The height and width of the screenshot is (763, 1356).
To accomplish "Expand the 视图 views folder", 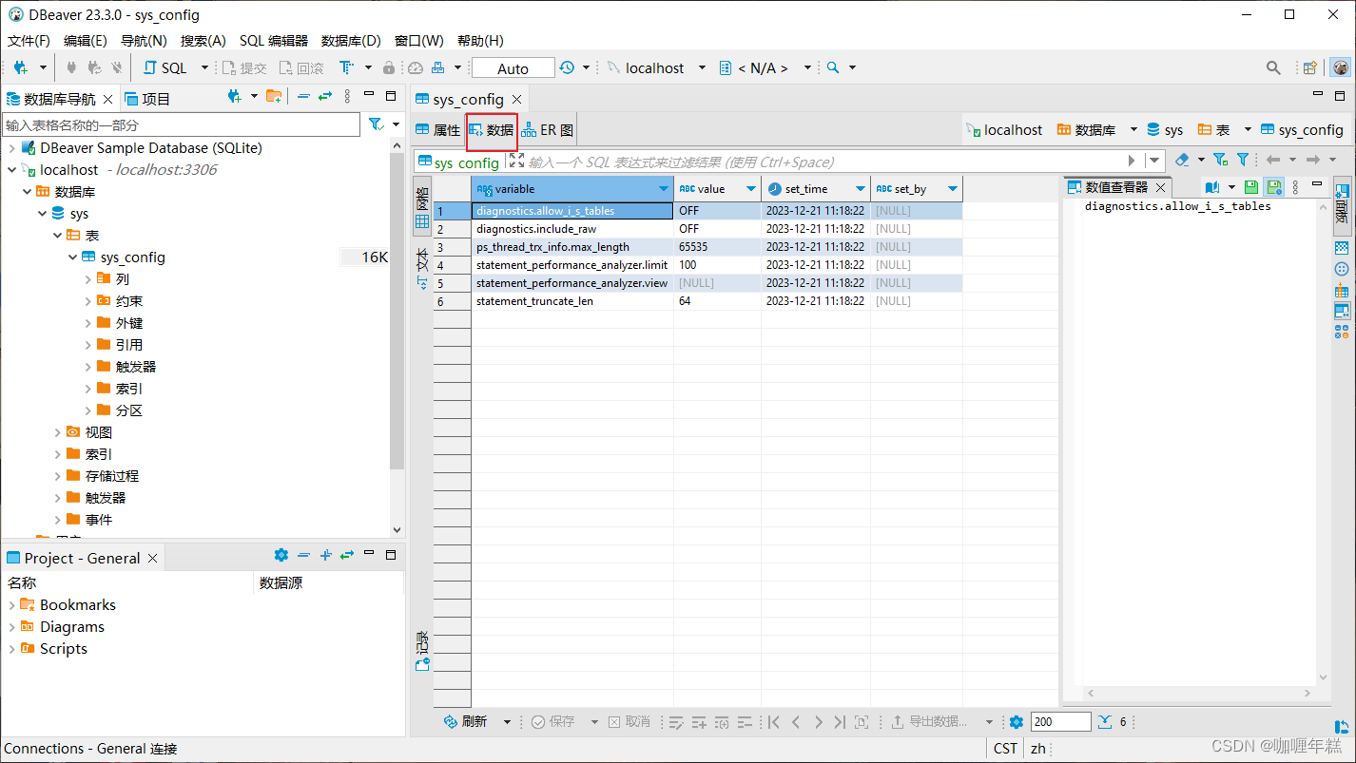I will tap(57, 432).
